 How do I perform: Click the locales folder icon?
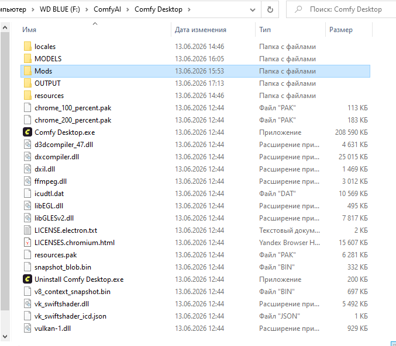27,46
